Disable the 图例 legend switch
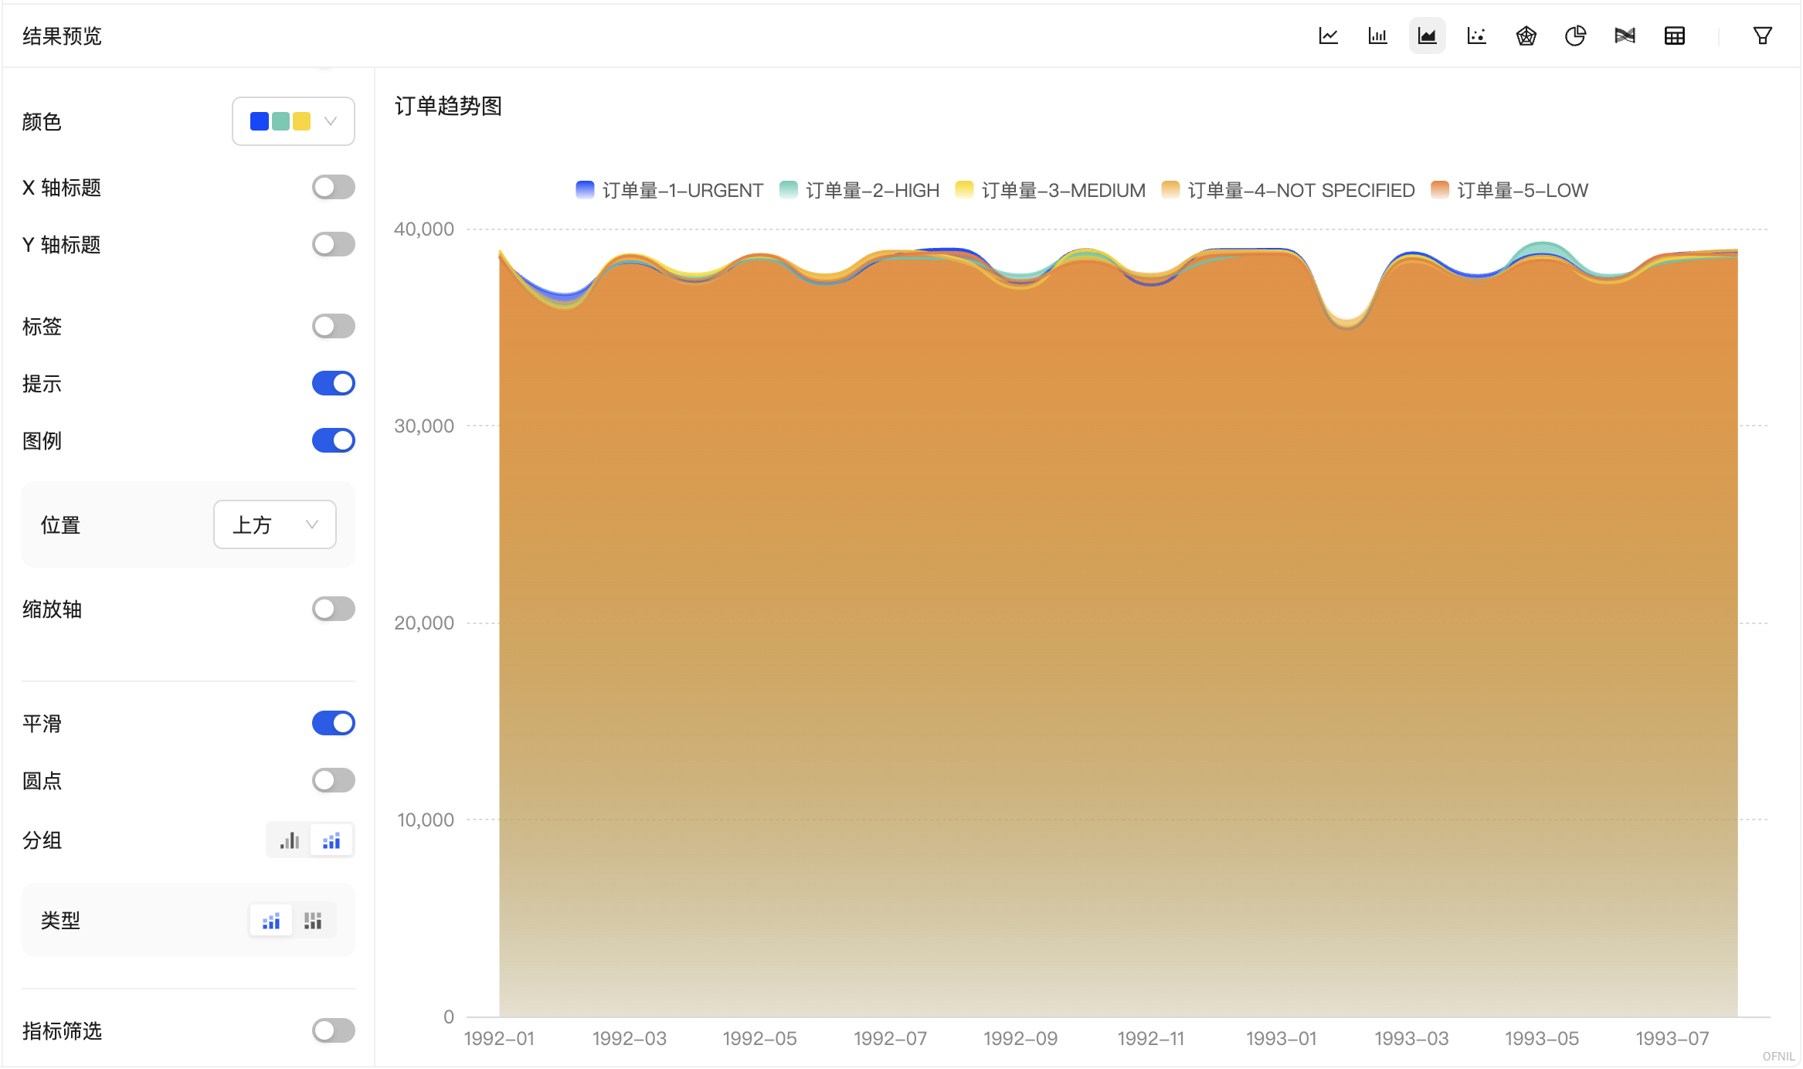Screen dimensions: 1803x1069 334,440
